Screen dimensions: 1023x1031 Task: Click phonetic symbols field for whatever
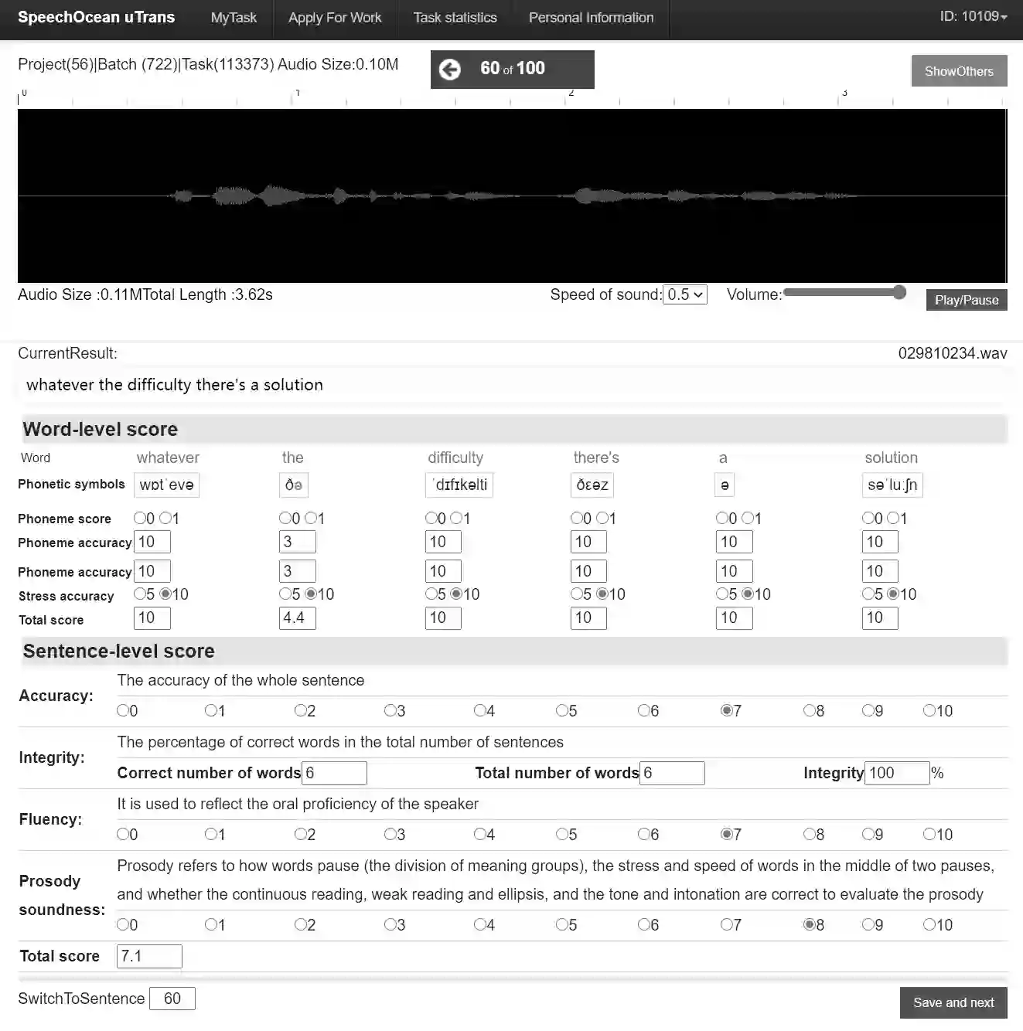point(166,485)
